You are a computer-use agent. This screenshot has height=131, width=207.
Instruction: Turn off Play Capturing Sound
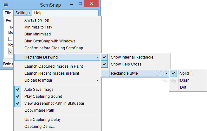click(x=43, y=97)
